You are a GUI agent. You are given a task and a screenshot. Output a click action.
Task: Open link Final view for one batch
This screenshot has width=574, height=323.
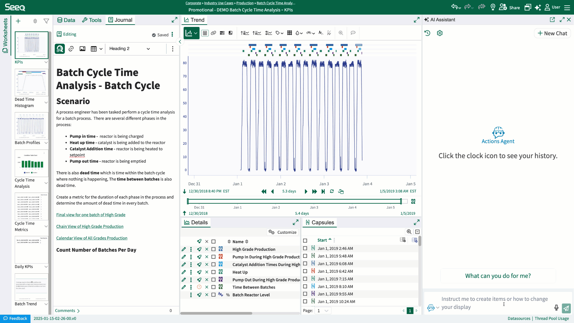pos(91,215)
